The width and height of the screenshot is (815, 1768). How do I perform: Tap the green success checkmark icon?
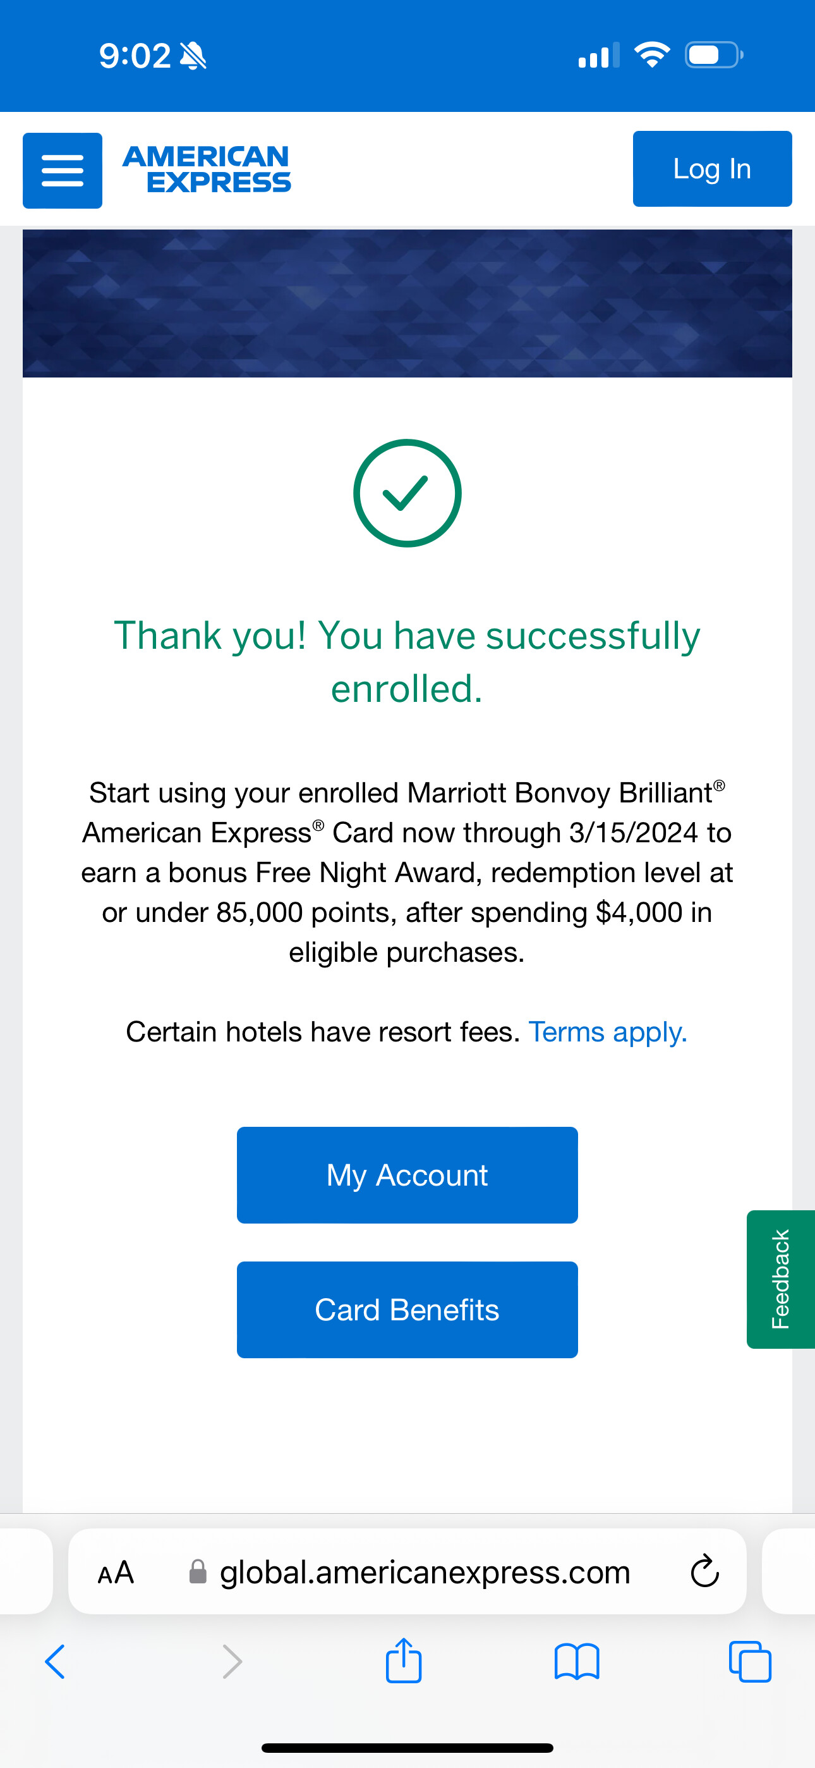[407, 493]
